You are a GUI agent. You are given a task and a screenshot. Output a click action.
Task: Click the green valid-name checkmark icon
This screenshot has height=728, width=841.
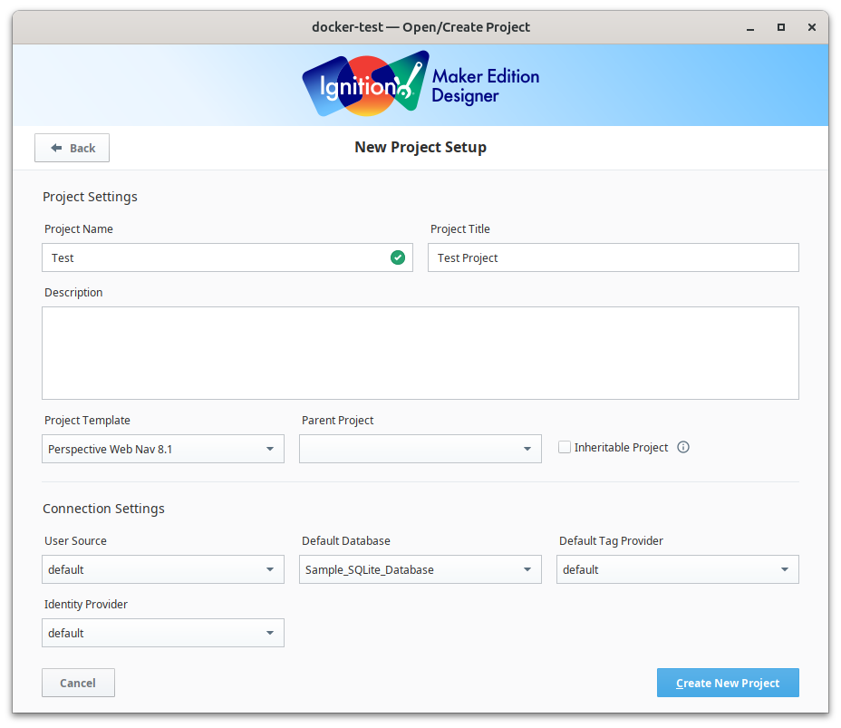coord(398,257)
